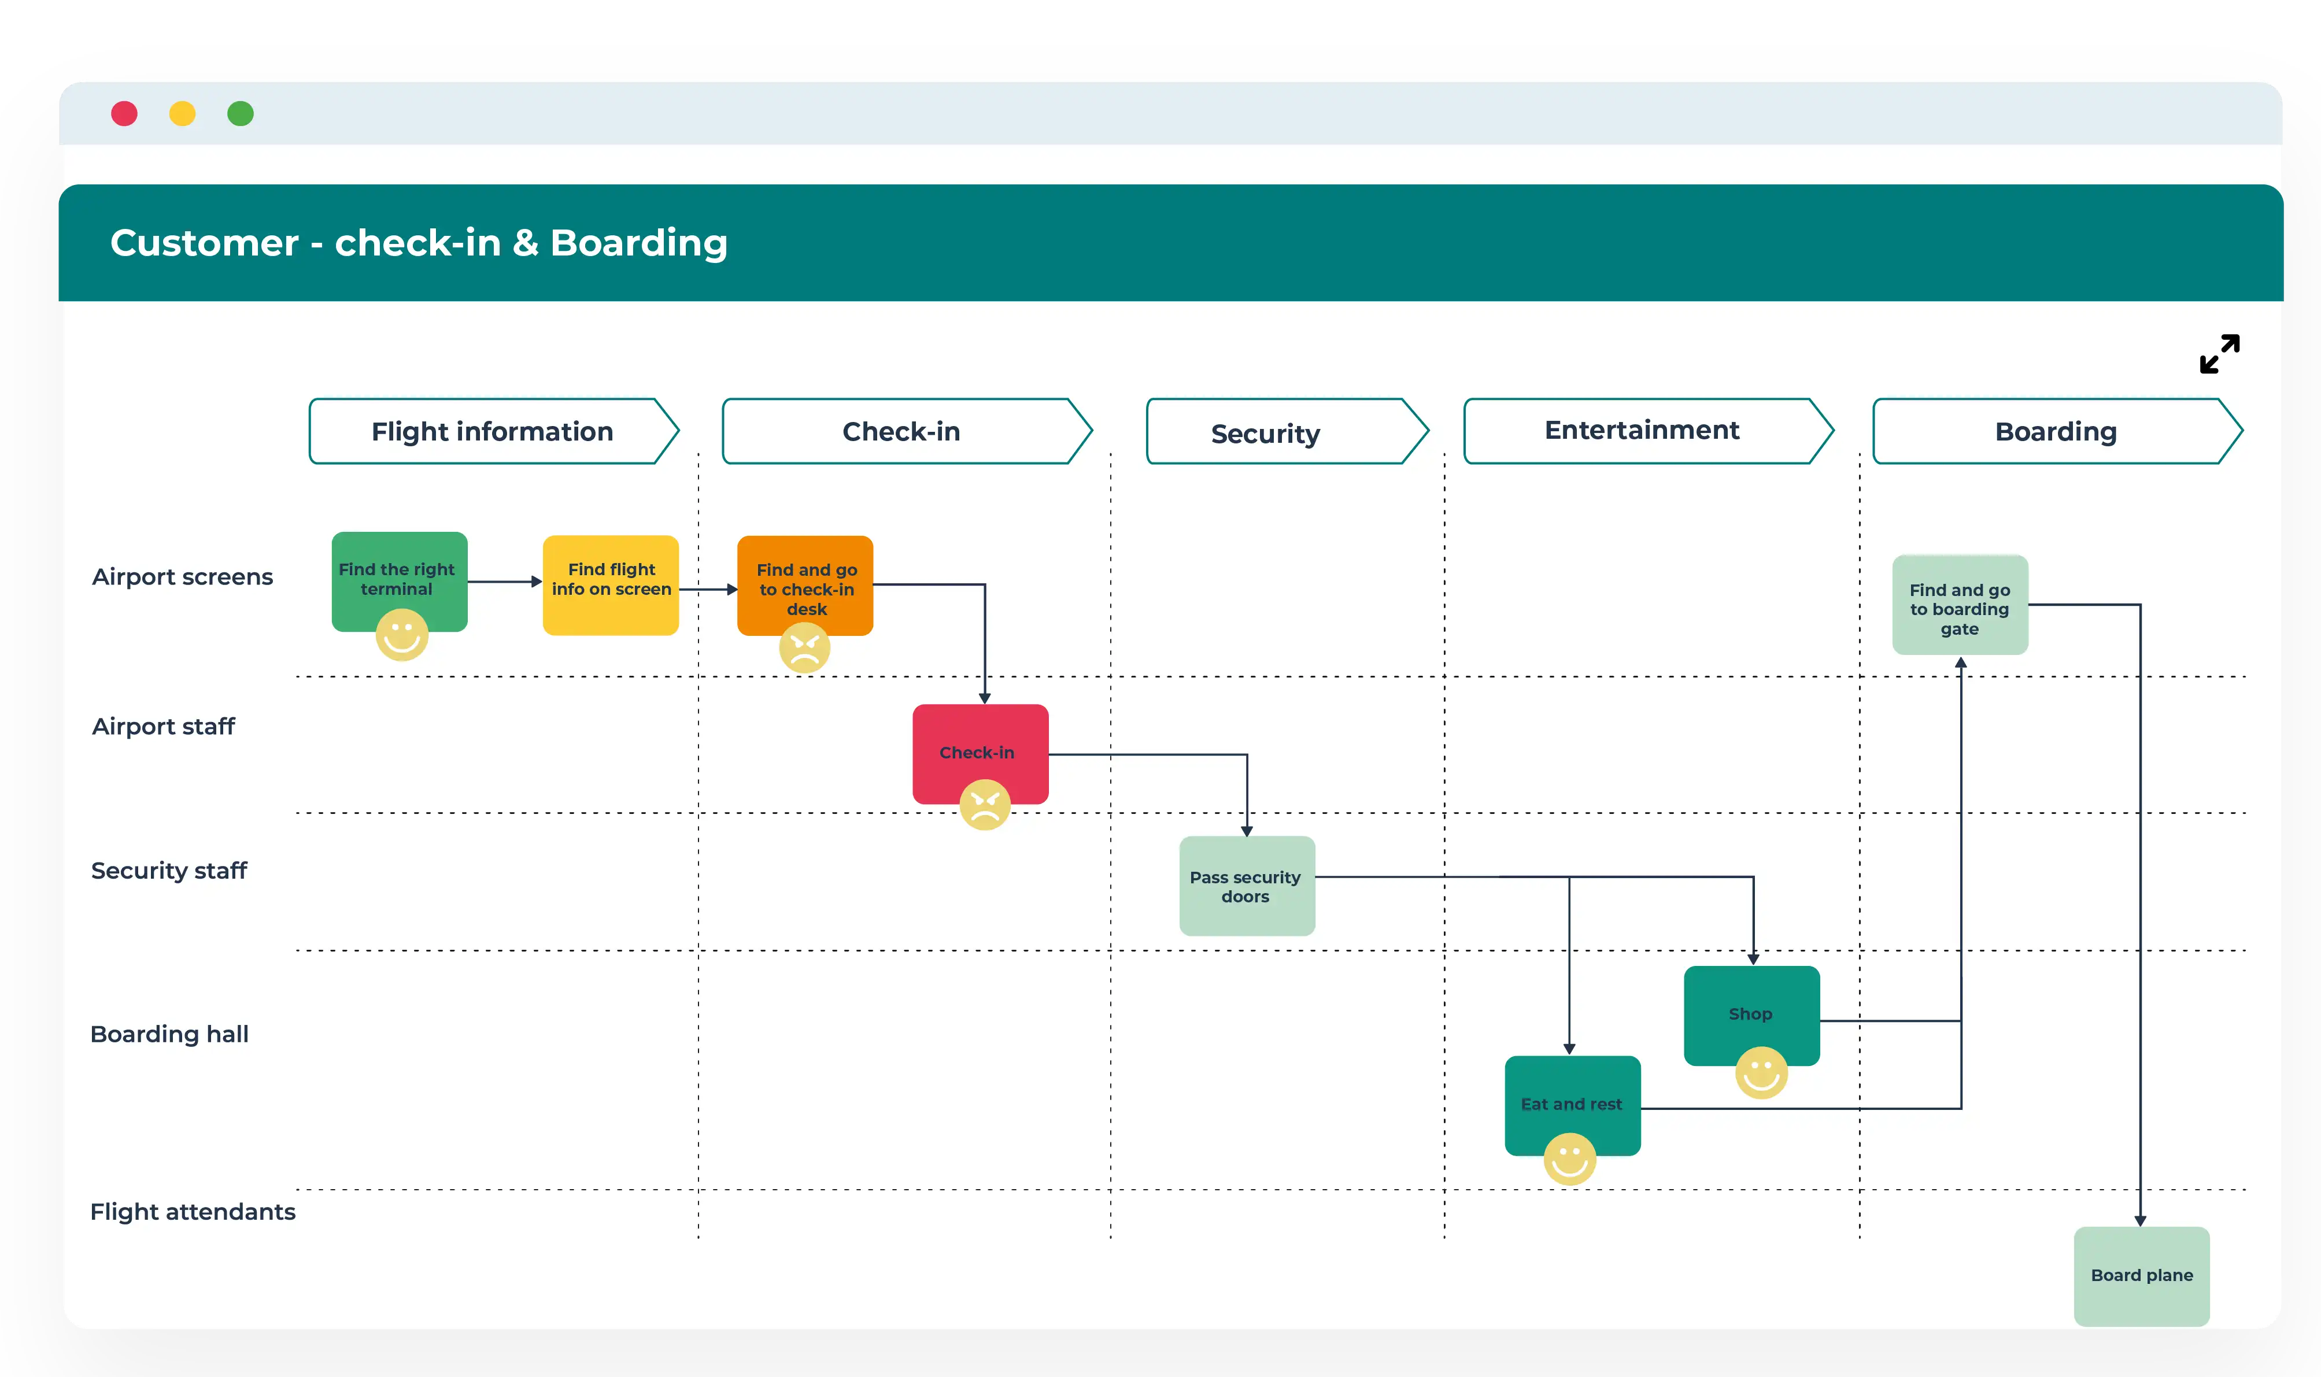Select the Board plane card
Viewport: 2321px width, 1377px height.
2141,1277
